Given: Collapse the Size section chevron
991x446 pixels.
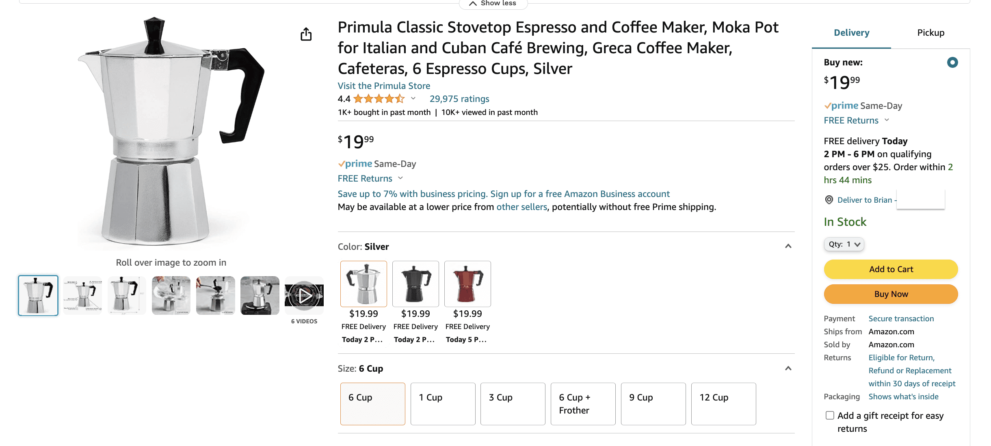Looking at the screenshot, I should [788, 368].
